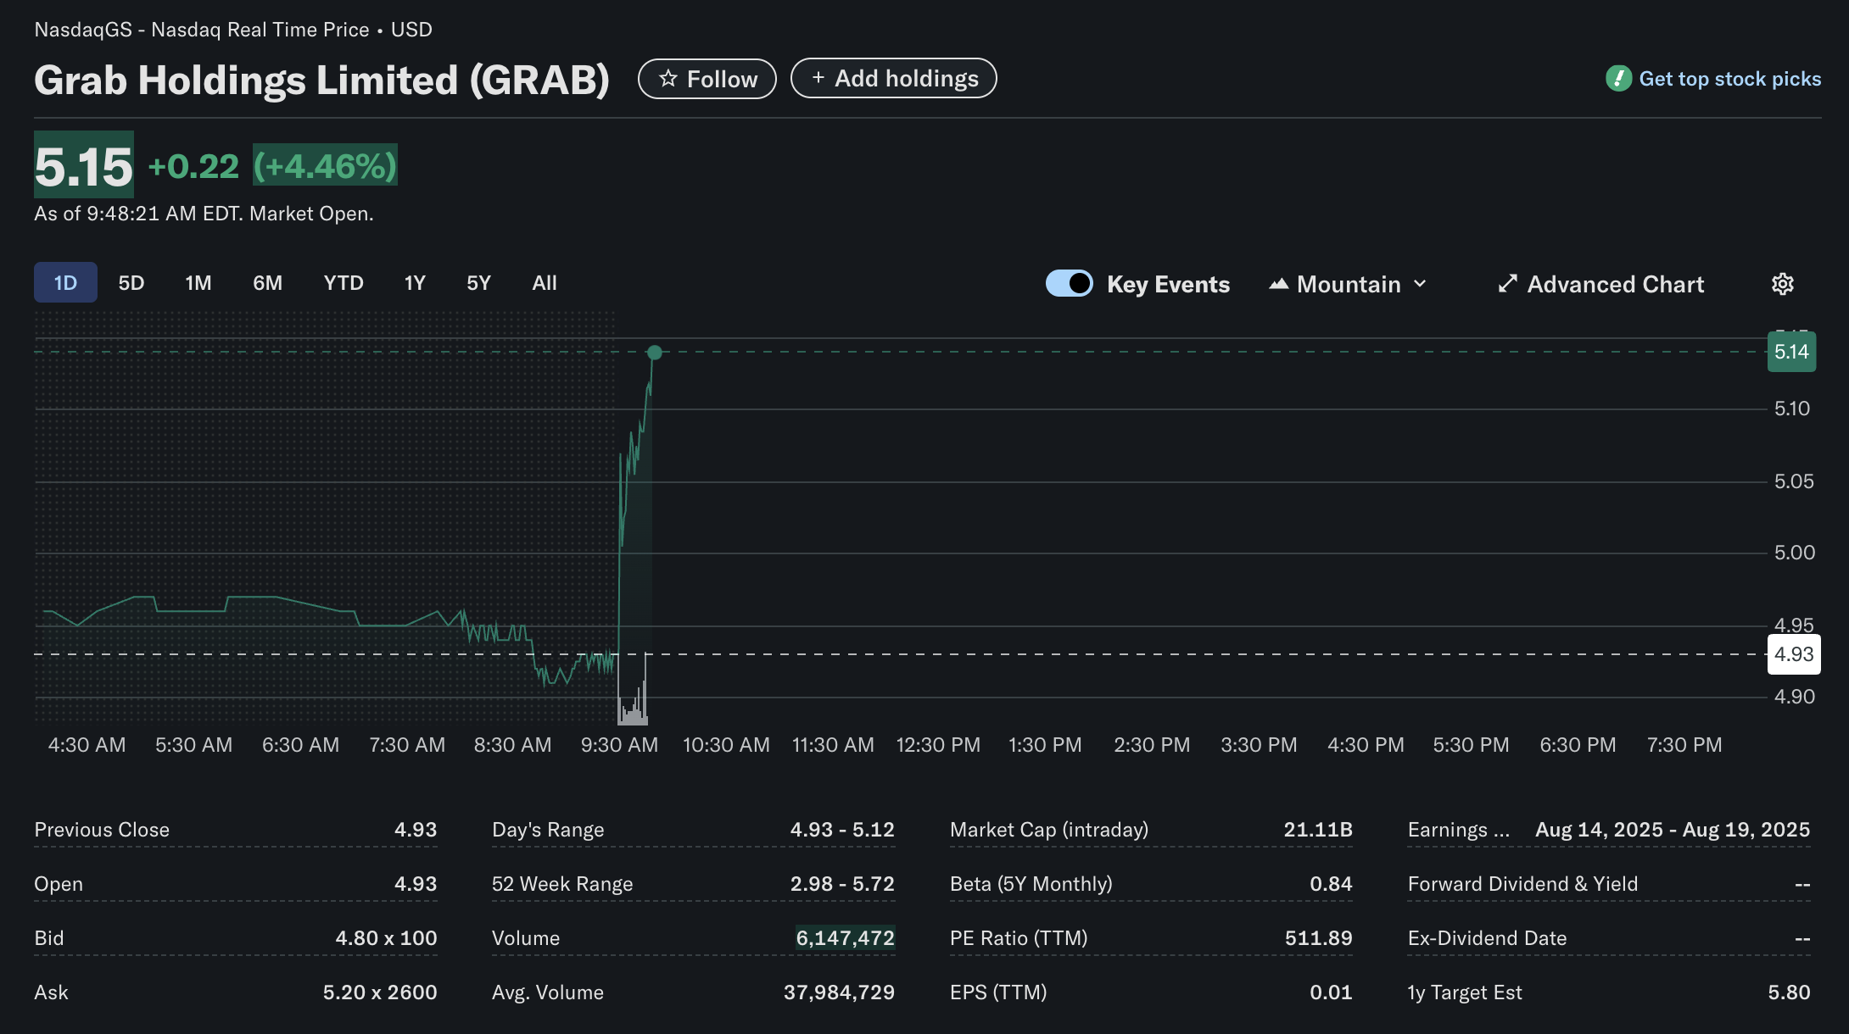Click the 5.14 current price axis label
This screenshot has height=1034, width=1849.
click(1791, 352)
